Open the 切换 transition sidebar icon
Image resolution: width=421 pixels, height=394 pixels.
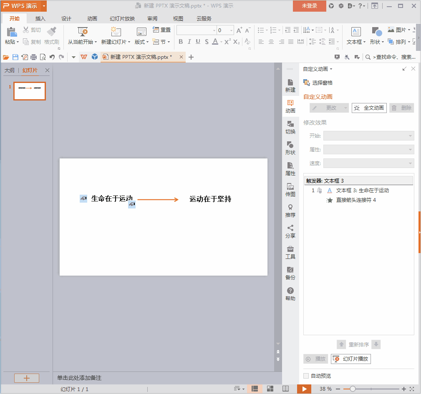pos(290,128)
